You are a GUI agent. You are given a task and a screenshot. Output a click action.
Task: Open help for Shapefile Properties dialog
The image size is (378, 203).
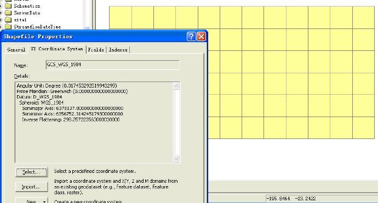click(x=191, y=36)
